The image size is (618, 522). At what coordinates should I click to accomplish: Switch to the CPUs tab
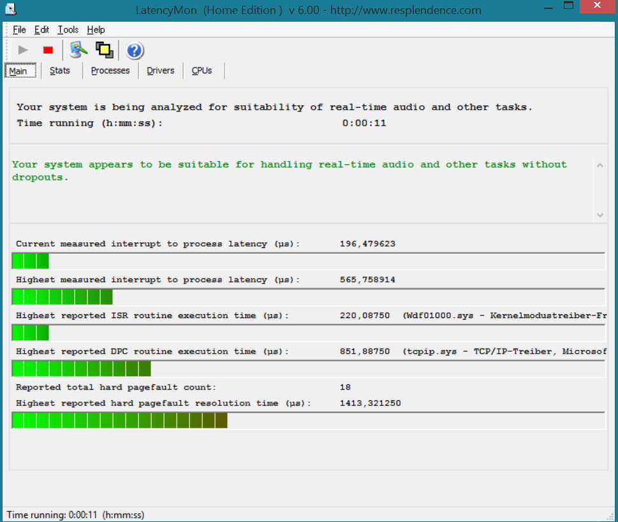tap(202, 71)
